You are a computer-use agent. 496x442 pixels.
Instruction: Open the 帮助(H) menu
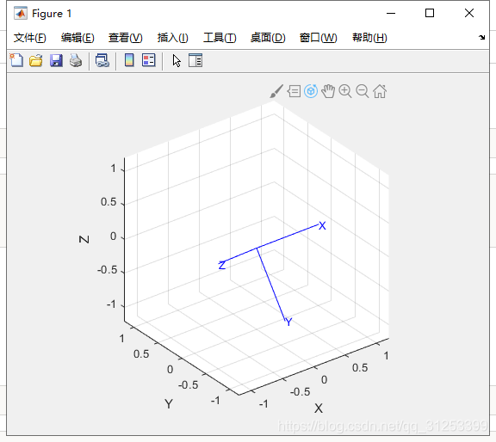click(369, 38)
